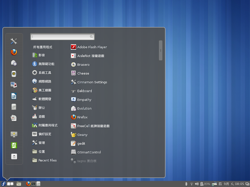Click the logout icon in favorites sidebar
The height and width of the screenshot is (187, 250).
pyautogui.click(x=14, y=145)
